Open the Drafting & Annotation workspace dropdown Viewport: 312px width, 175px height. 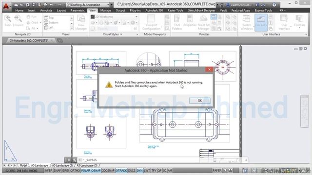point(88,4)
